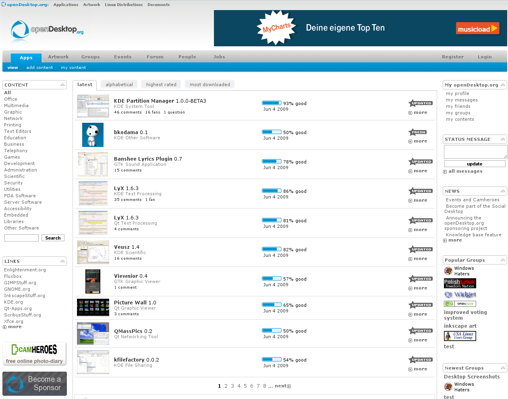
Task: Click the QMassPics screenshot thumbnail
Action: pyautogui.click(x=93, y=333)
